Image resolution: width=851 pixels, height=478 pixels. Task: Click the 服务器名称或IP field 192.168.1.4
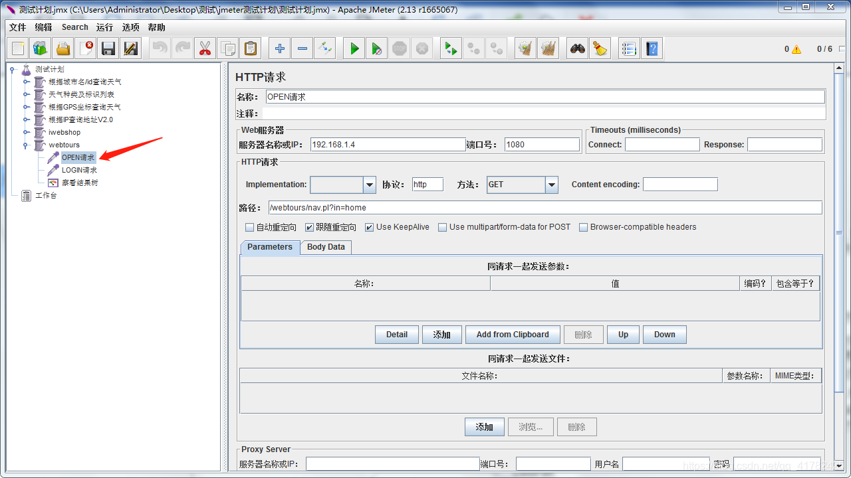pos(388,145)
